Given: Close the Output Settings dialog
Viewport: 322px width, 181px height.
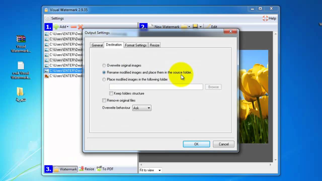Looking at the screenshot, I should [230, 31].
